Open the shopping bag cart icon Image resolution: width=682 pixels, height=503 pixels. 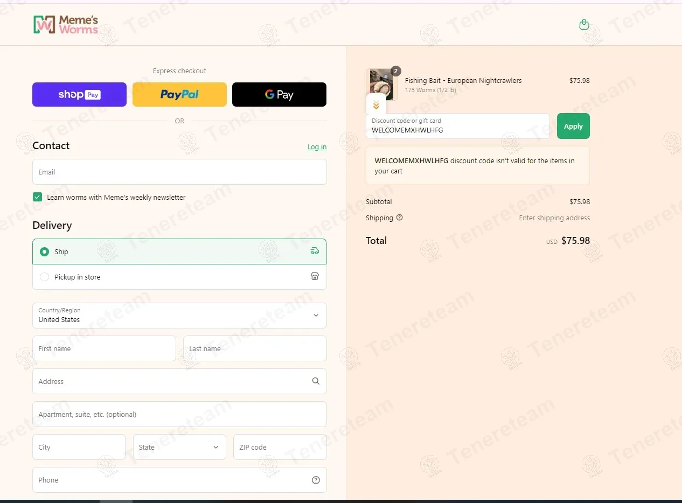point(584,24)
